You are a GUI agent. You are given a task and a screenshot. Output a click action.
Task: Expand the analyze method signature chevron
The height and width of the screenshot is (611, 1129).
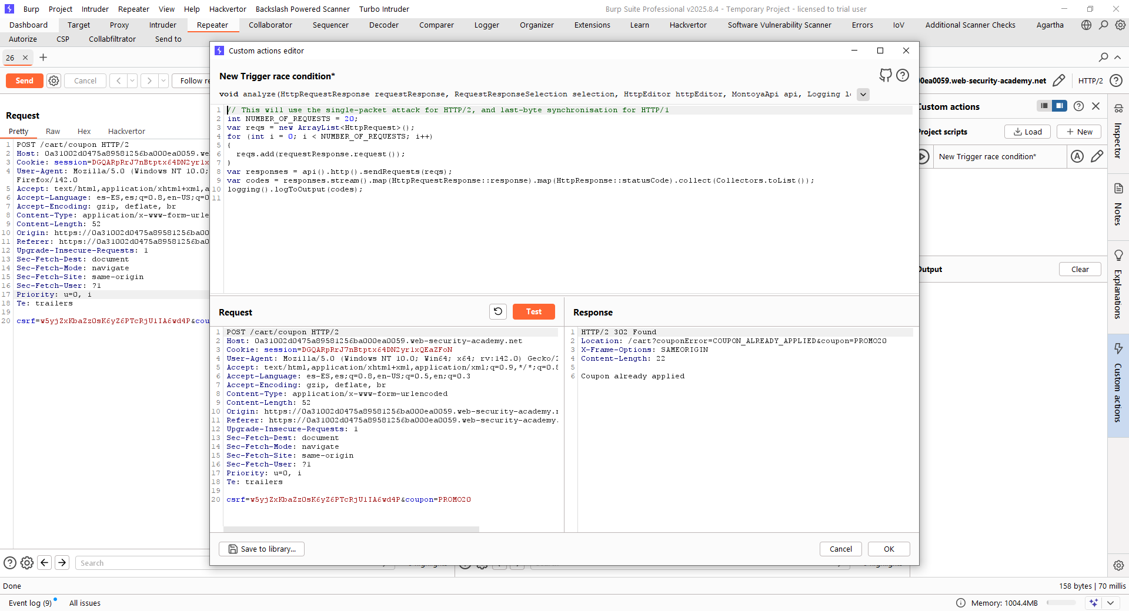(863, 95)
